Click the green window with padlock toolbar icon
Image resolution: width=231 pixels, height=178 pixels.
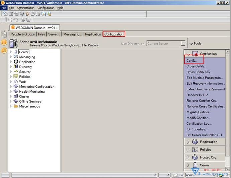pos(49,14)
